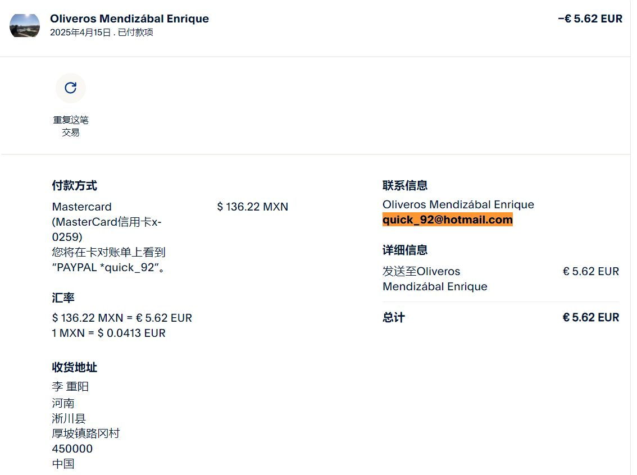Click the 付款方式 section heading
Screen dimensions: 637x475
(x=74, y=185)
